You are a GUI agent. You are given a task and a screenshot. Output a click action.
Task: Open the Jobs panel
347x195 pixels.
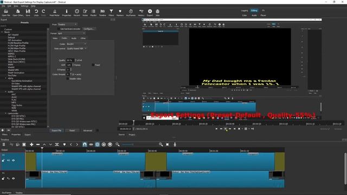point(158,12)
